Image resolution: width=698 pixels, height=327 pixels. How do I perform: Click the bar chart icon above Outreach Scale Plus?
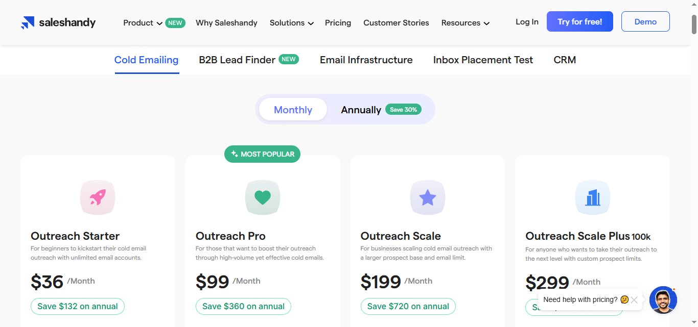click(593, 197)
